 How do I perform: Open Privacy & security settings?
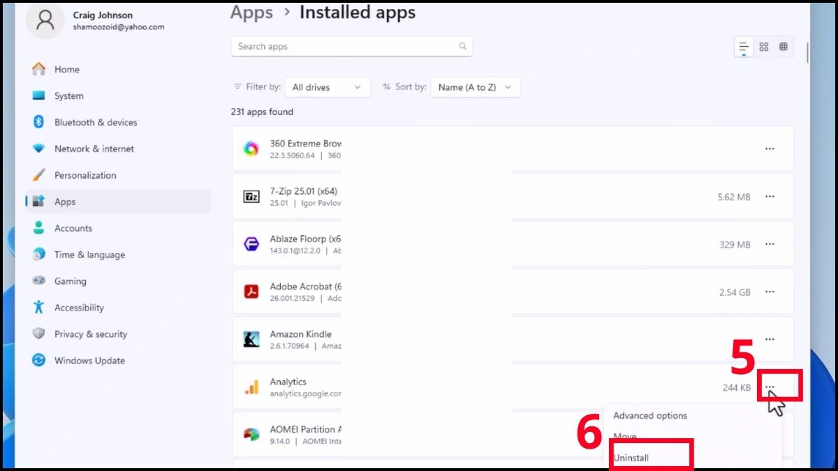[91, 334]
